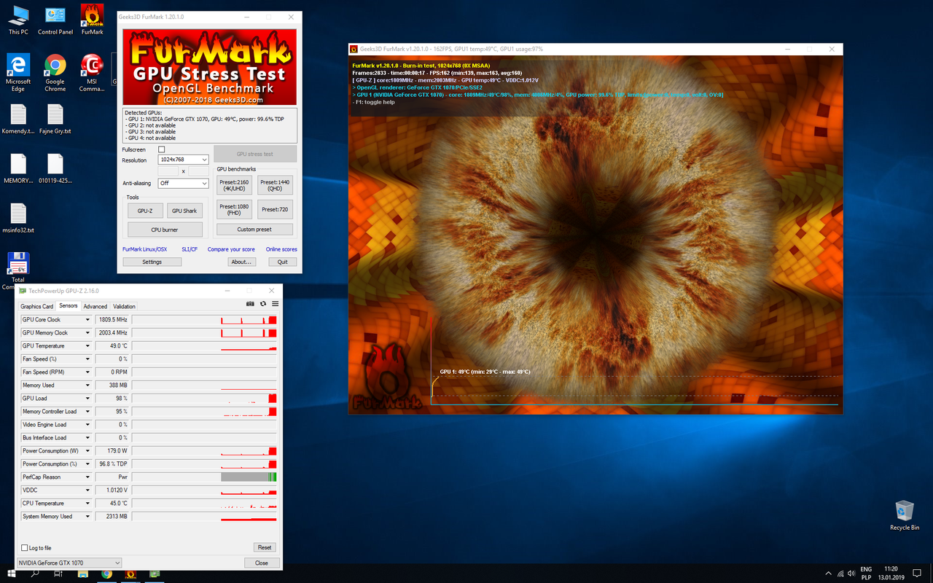Image resolution: width=933 pixels, height=583 pixels.
Task: Expand GPU Load sensor dropdown
Action: coord(87,399)
